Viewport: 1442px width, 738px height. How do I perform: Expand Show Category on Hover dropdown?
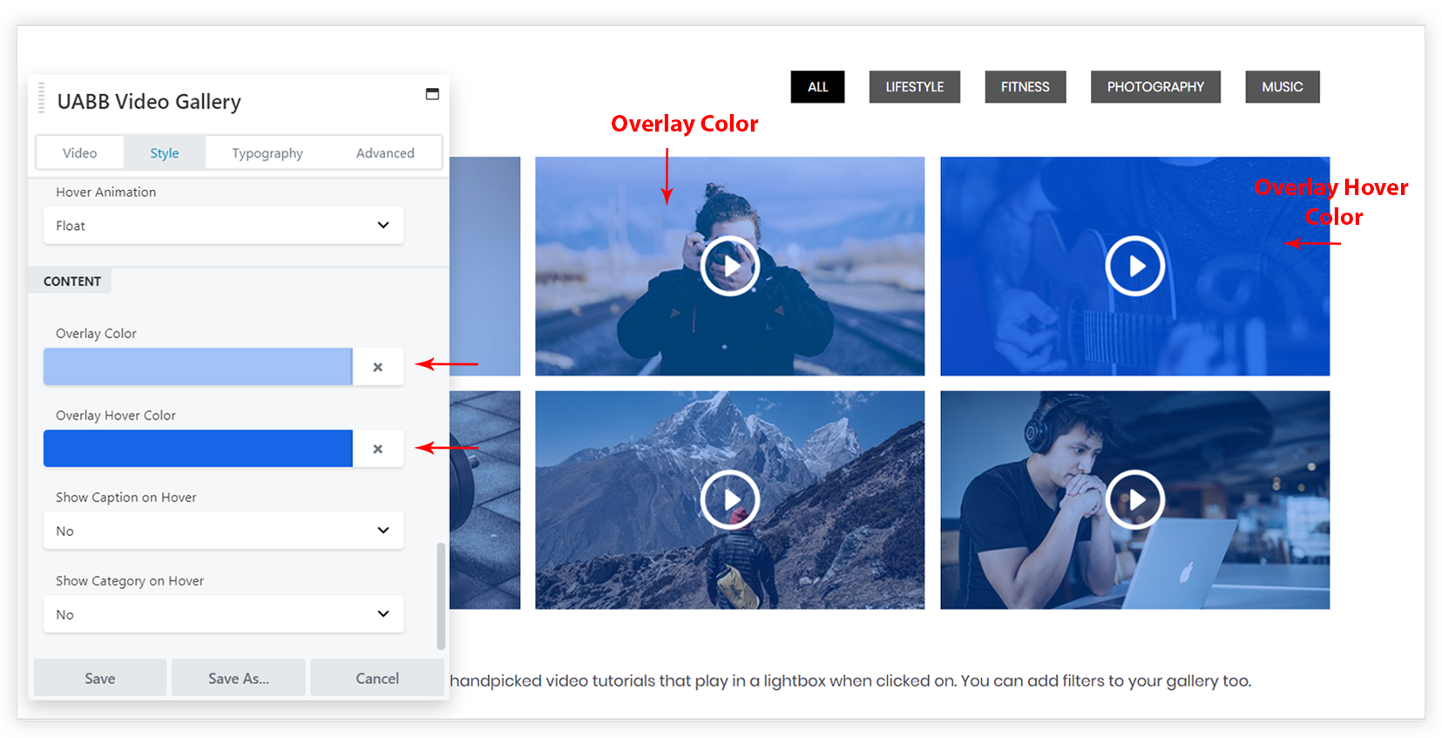point(223,614)
